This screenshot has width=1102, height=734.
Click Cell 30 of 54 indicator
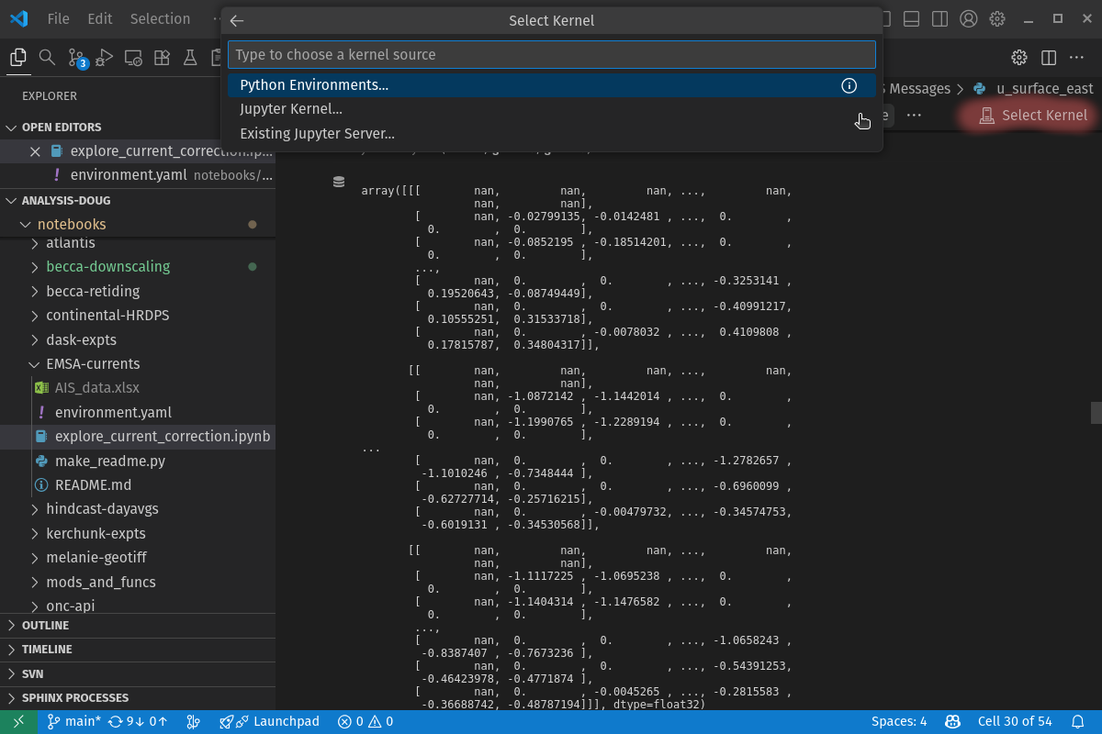[1015, 721]
